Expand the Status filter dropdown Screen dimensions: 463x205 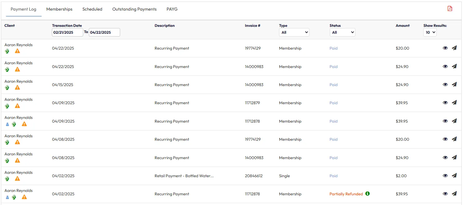342,32
